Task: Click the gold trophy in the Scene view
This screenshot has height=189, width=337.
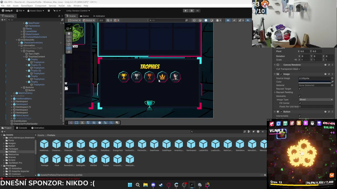Action: [123, 77]
